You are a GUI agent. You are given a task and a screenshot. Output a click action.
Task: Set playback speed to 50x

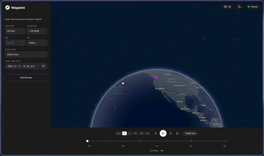pos(148,133)
